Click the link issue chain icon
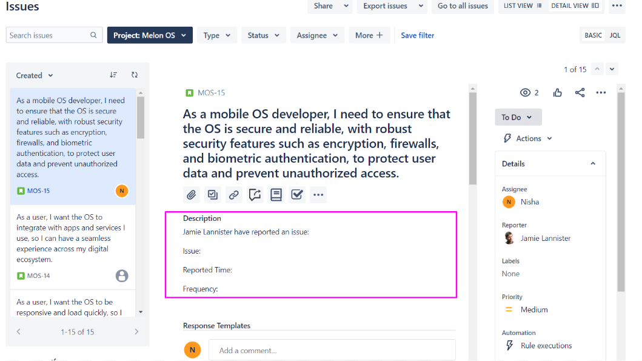The height and width of the screenshot is (361, 642). (233, 195)
